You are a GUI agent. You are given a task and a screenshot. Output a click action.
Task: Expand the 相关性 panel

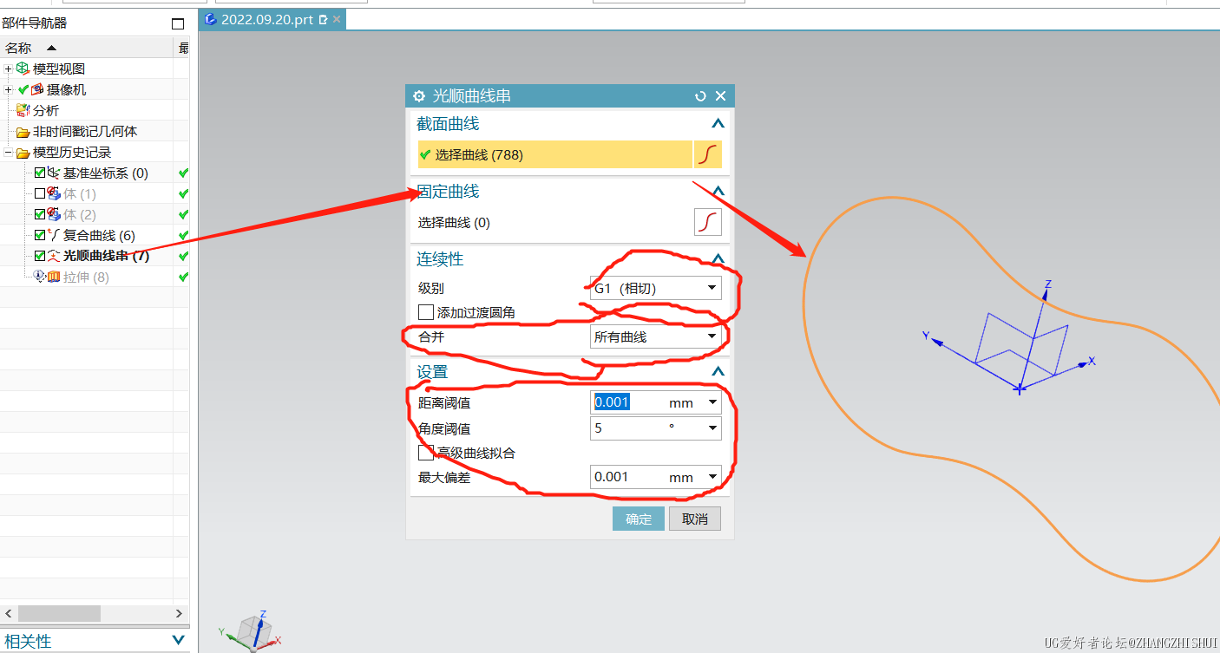179,641
